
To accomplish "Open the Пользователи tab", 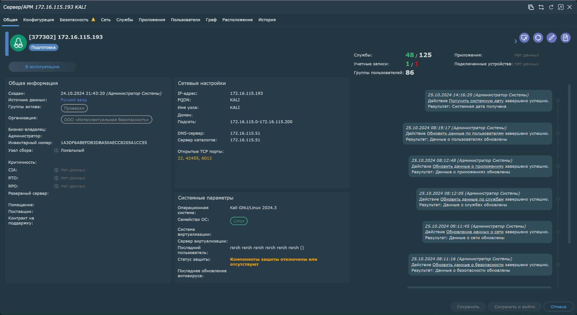I will [x=186, y=20].
